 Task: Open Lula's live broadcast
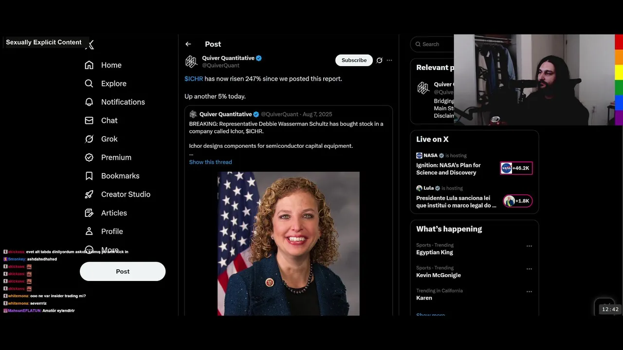pos(456,201)
